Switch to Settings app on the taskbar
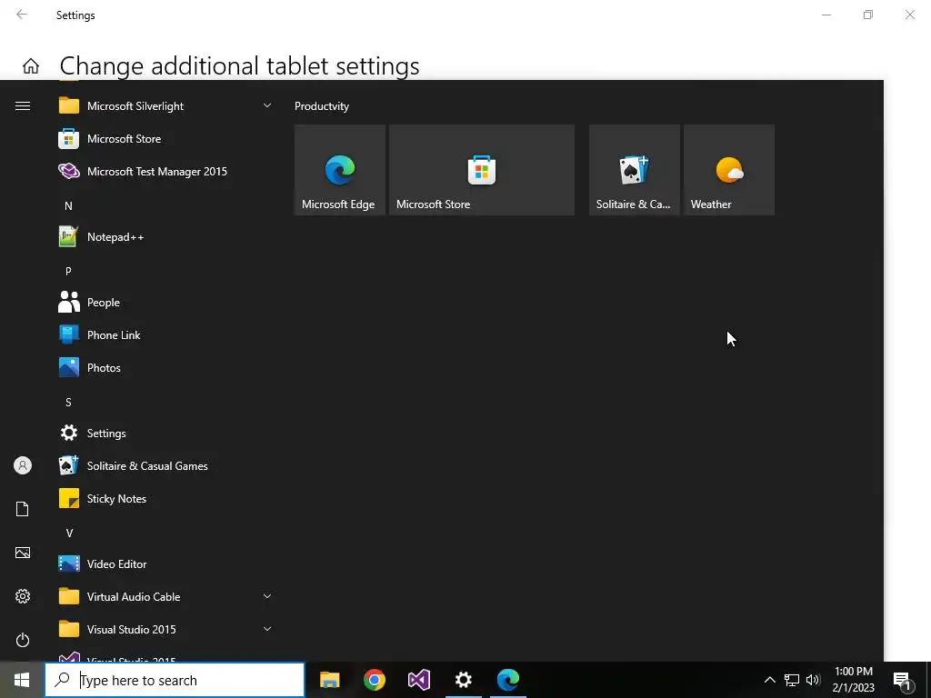Screen dimensions: 931x698 point(463,680)
